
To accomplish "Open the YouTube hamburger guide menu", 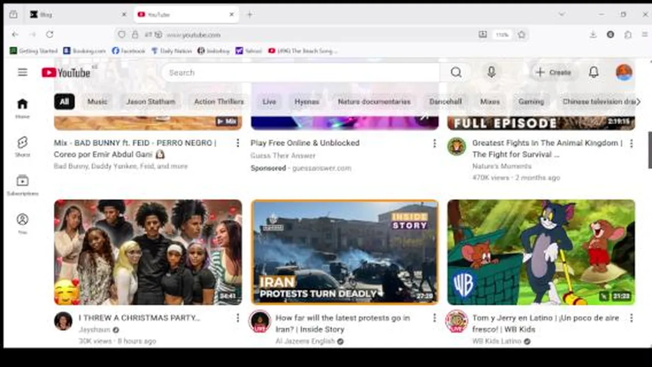I will tap(22, 72).
